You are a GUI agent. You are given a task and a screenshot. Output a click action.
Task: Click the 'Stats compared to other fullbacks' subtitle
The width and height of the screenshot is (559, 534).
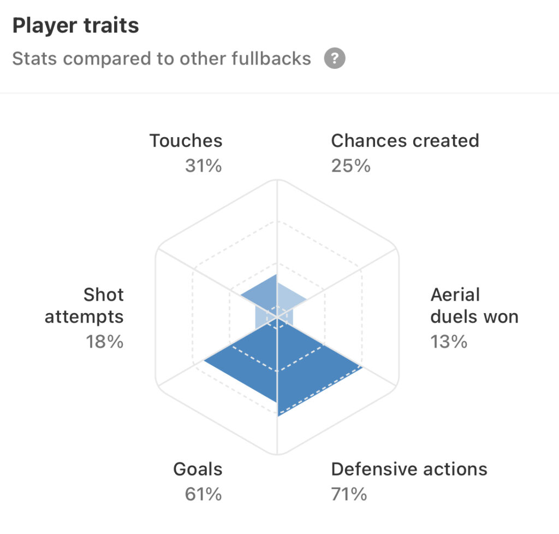(162, 58)
